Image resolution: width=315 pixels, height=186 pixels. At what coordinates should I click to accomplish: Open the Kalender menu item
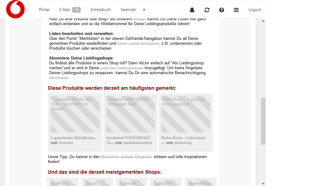129,9
